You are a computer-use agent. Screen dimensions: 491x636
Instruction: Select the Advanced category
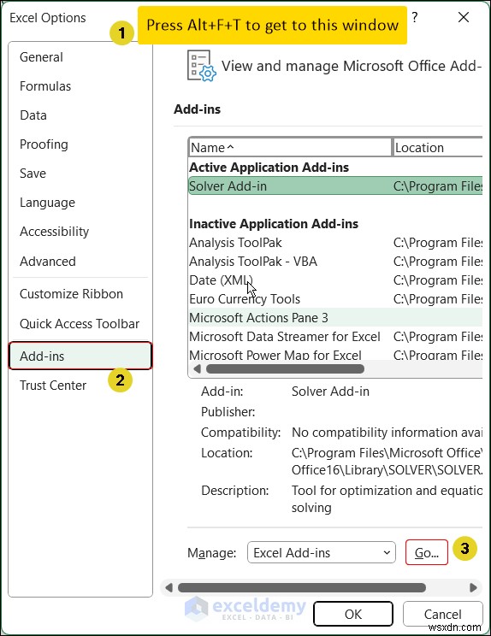[48, 262]
